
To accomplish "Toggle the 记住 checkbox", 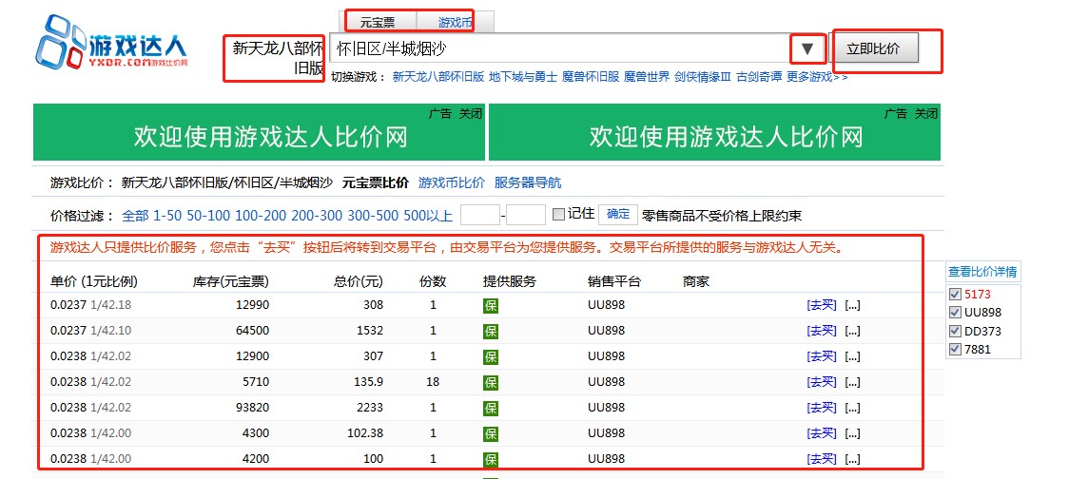I will click(558, 214).
